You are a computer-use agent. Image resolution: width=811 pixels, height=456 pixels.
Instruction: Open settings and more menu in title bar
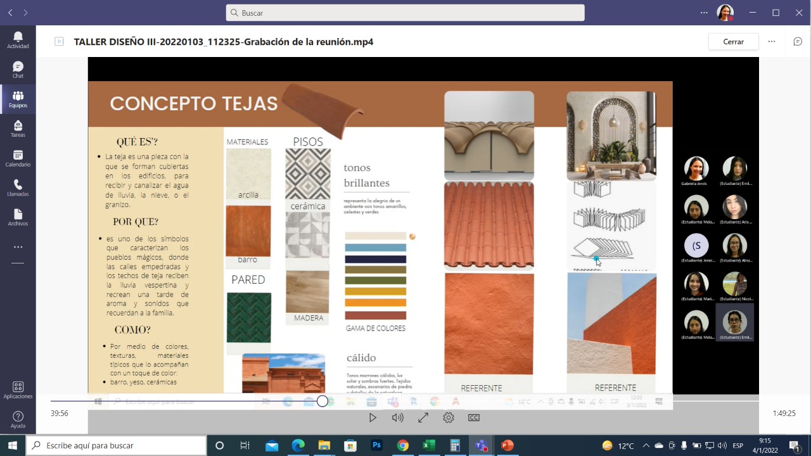coord(704,13)
